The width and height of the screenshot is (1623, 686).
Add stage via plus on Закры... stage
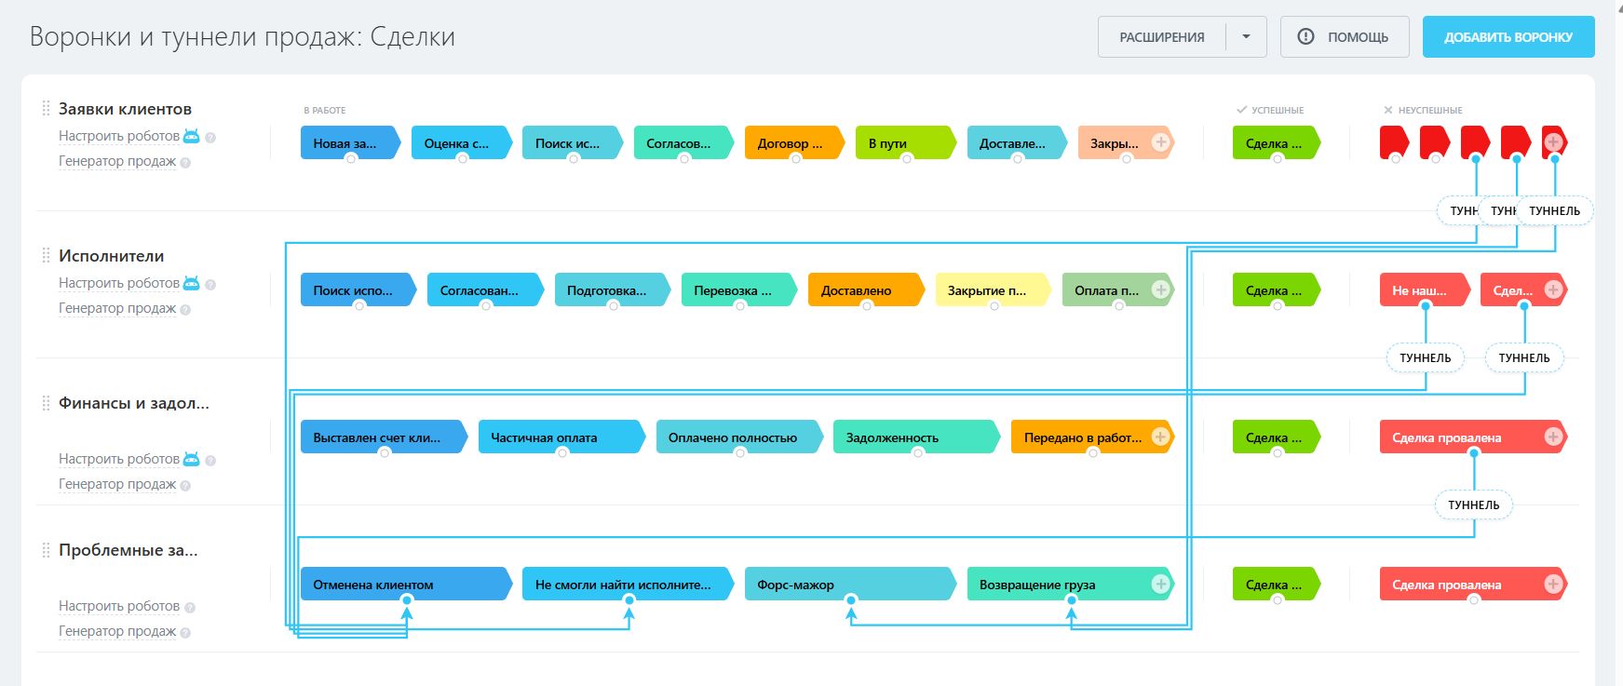(1160, 142)
